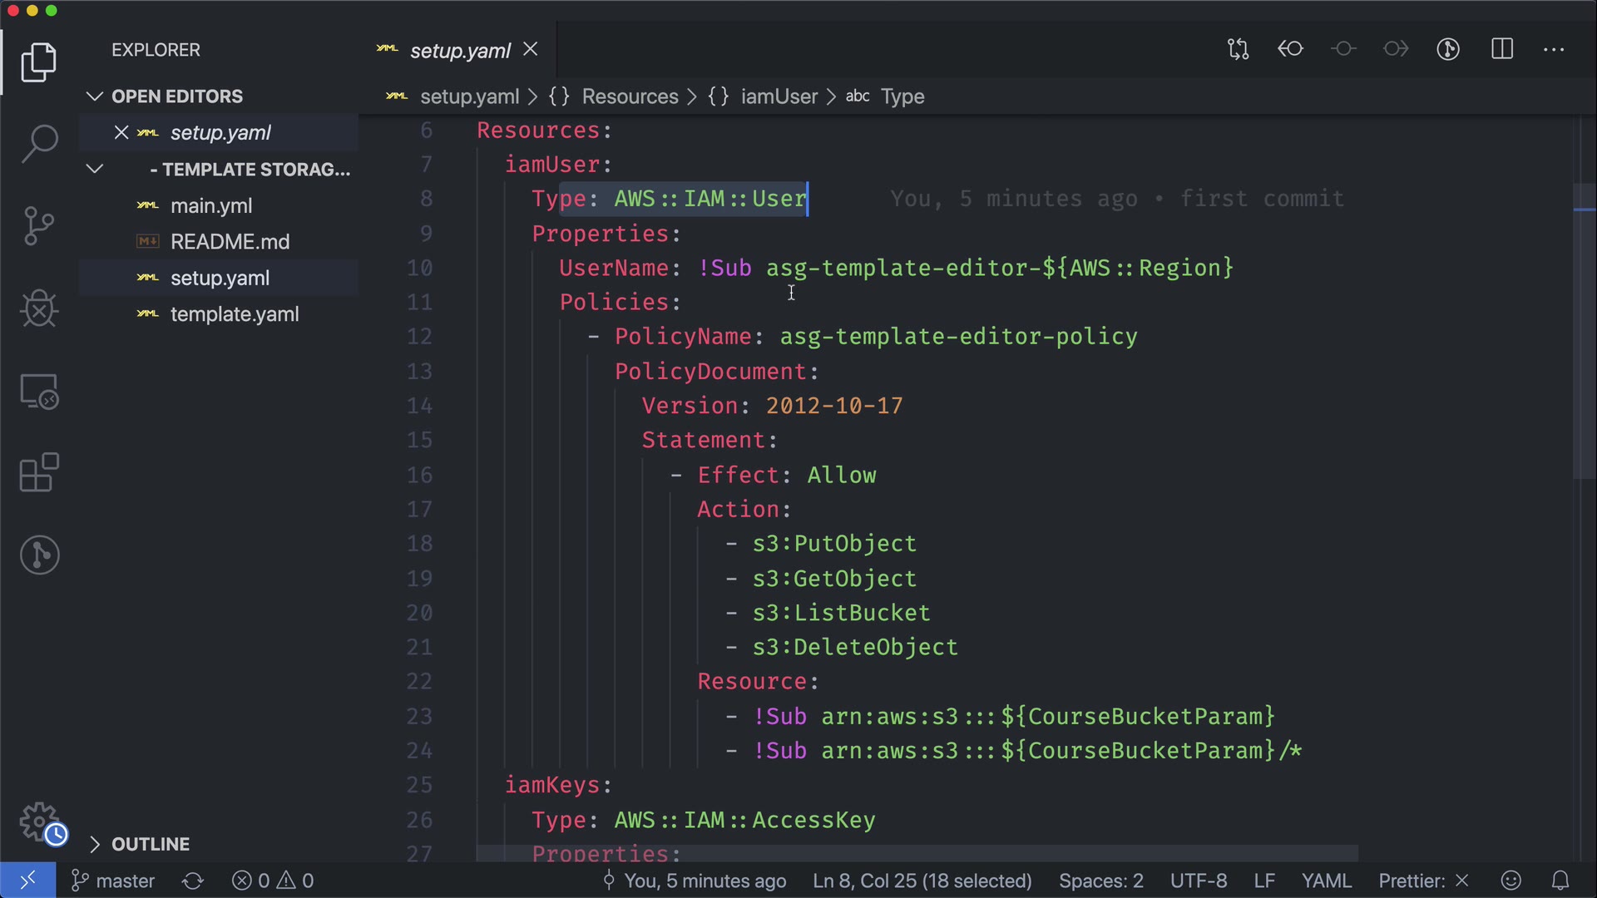Open the Search view in activity bar
The height and width of the screenshot is (898, 1597).
(x=39, y=143)
